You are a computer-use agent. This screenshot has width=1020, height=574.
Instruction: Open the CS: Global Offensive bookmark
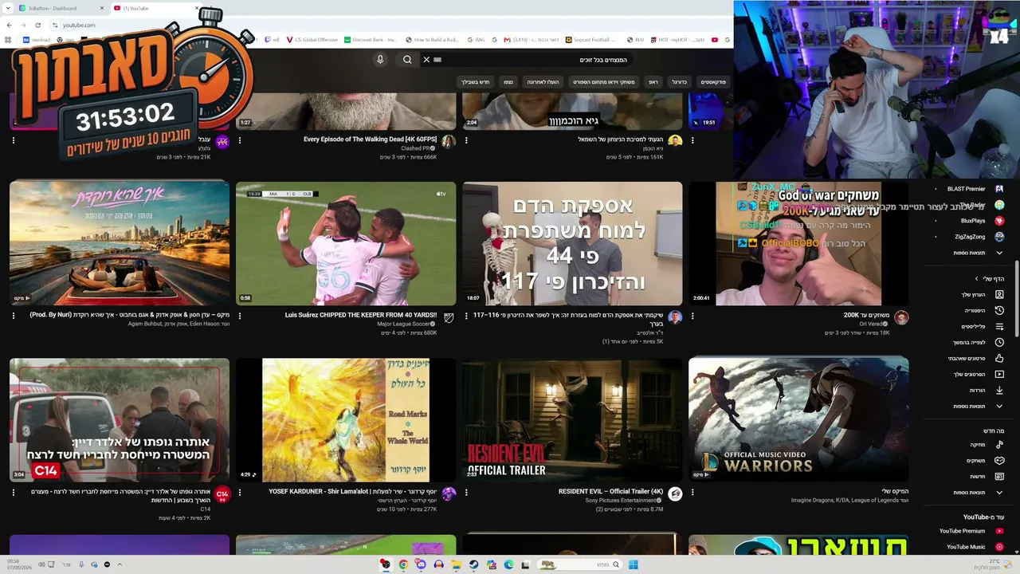pos(312,40)
